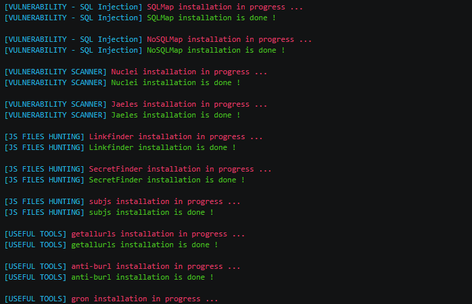Select the green 'getallurls installation is done !' text
The height and width of the screenshot is (304, 472).
[145, 245]
